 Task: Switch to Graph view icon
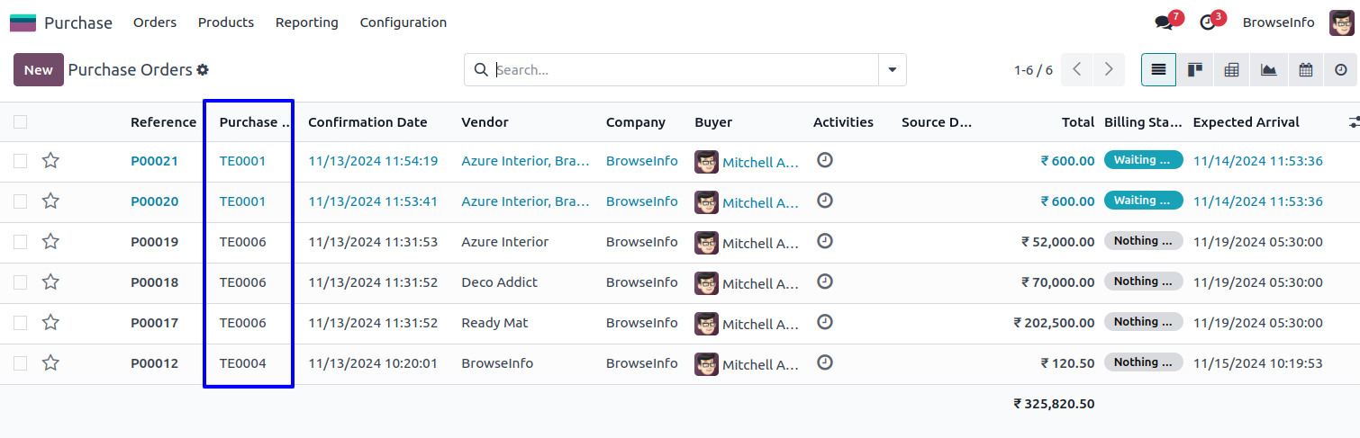coord(1269,69)
